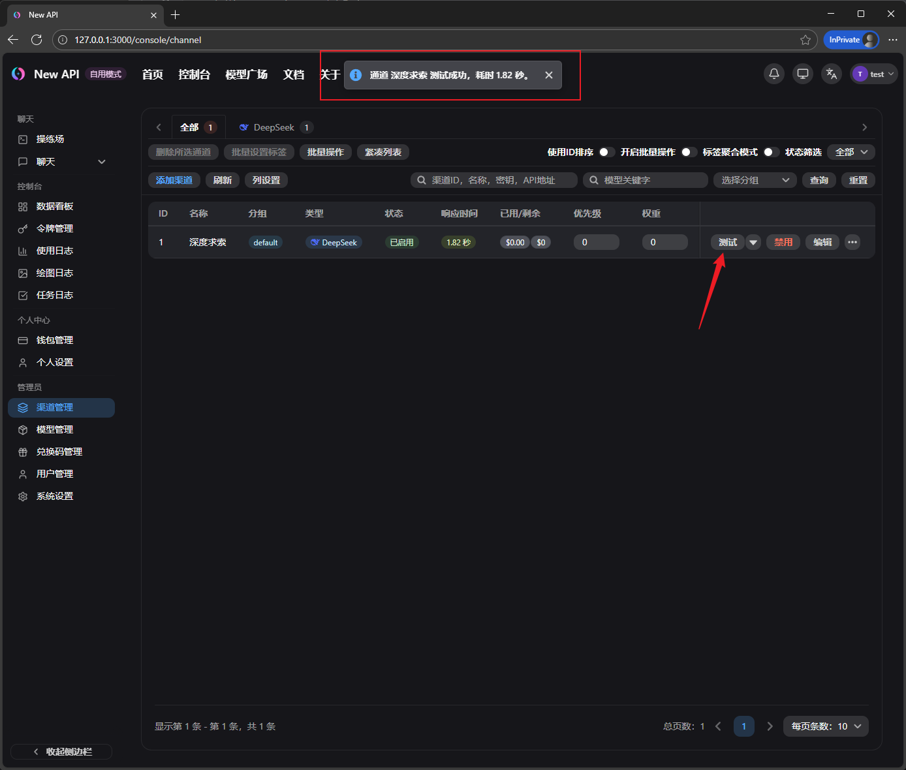Bookmark this page with star icon
The width and height of the screenshot is (906, 770).
pos(805,40)
